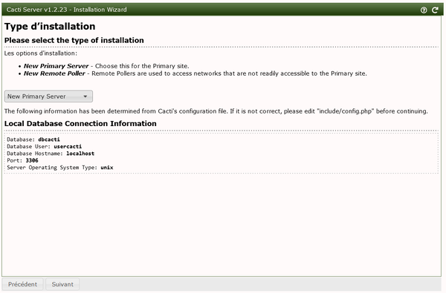Click the bold New Remote Poller bullet label

[54, 73]
